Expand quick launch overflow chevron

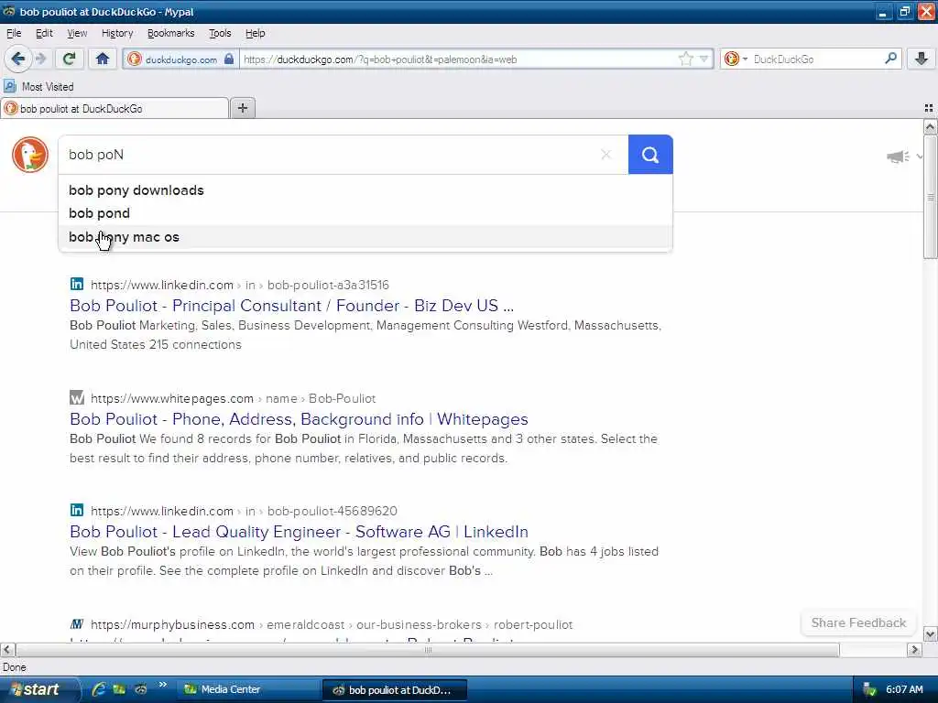(162, 685)
